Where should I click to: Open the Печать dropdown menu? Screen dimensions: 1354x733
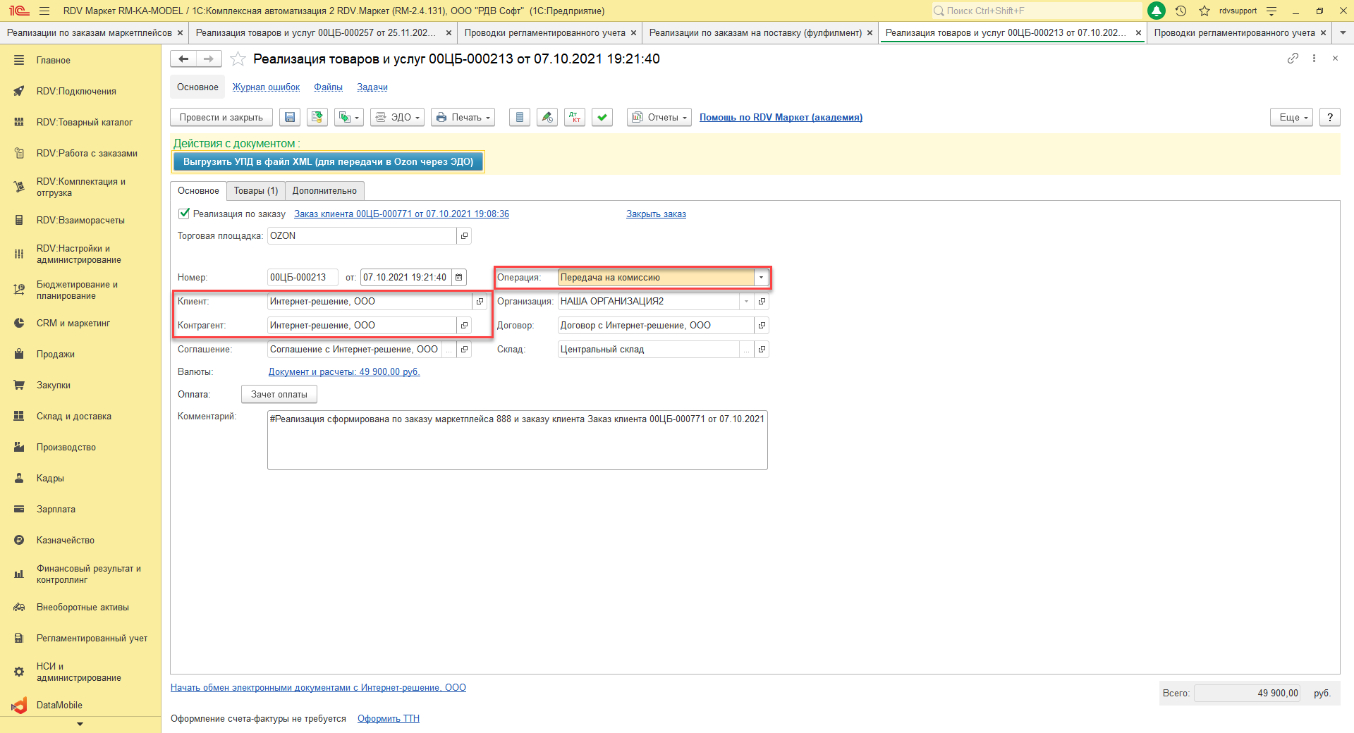(x=463, y=118)
